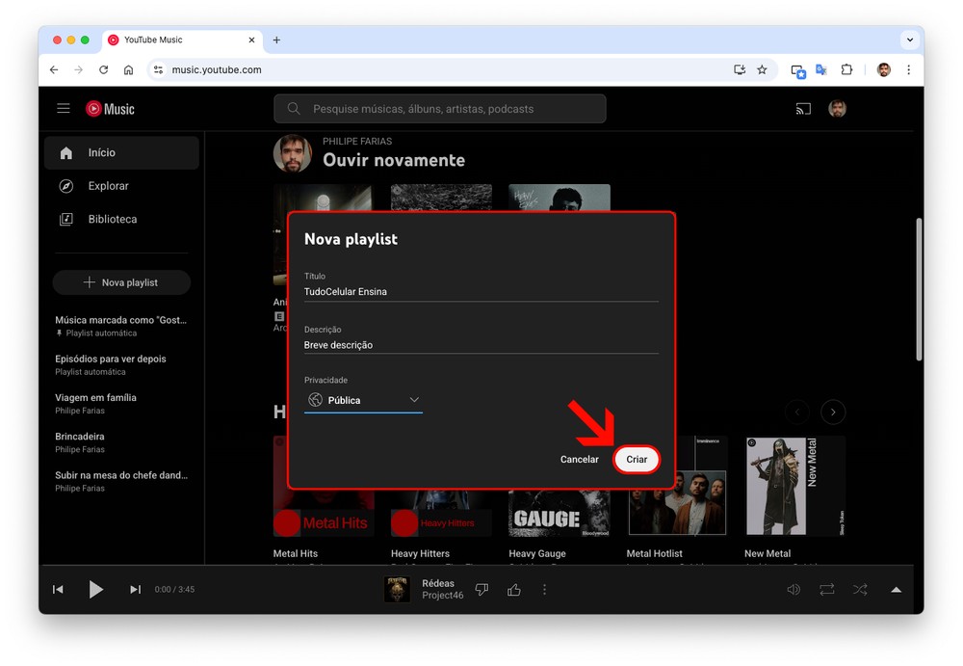Dislike the current song with thumbs down

tap(482, 590)
